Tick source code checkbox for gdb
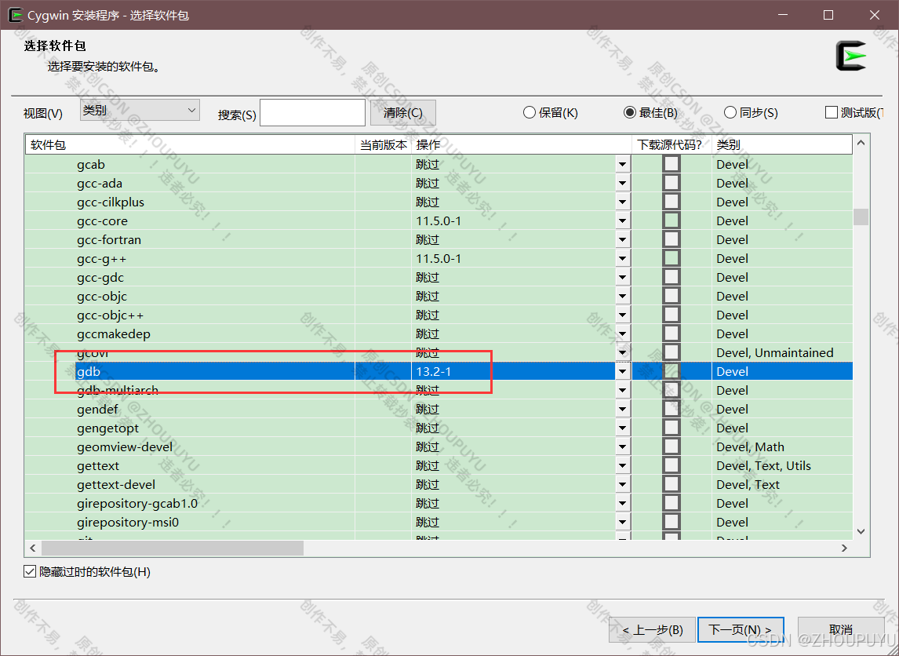The height and width of the screenshot is (656, 899). click(x=672, y=372)
